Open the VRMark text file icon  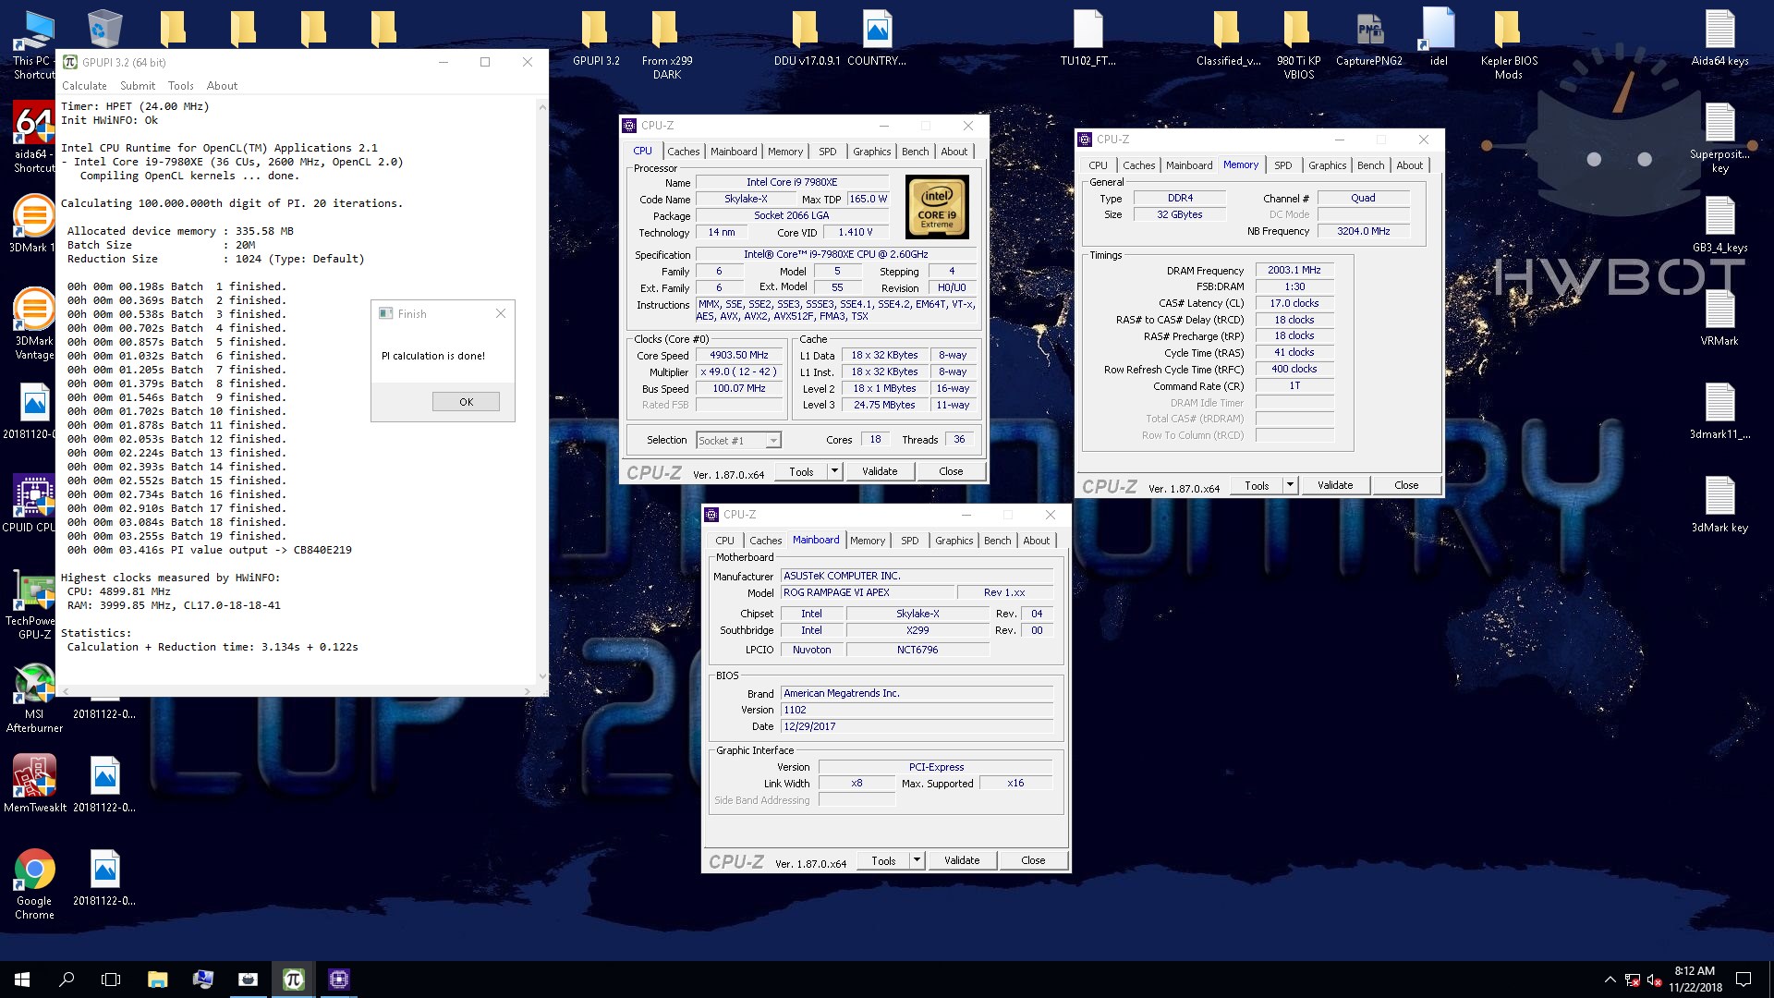[1719, 309]
